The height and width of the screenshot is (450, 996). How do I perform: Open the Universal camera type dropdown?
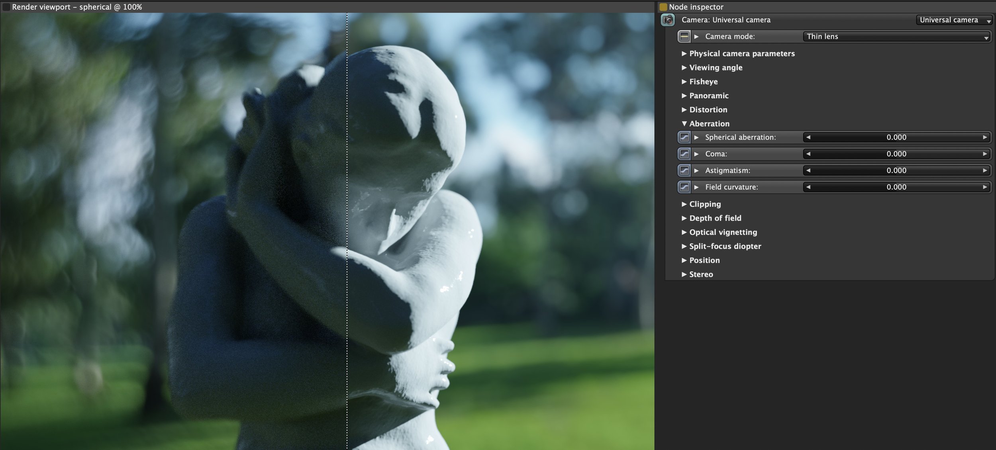coord(953,20)
